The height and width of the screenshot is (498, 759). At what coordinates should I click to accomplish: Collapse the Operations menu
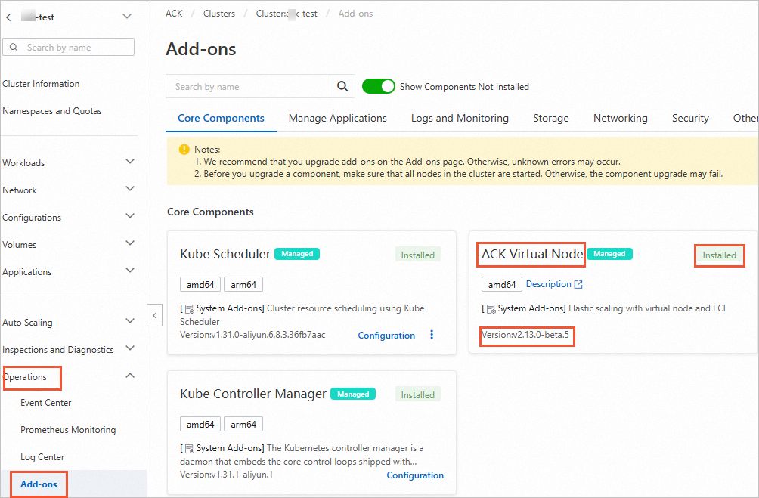pyautogui.click(x=130, y=376)
